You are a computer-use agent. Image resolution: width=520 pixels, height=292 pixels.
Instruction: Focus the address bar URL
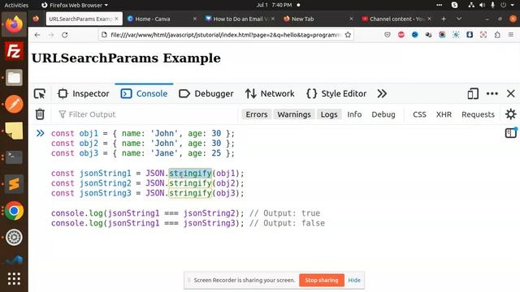[x=226, y=35]
